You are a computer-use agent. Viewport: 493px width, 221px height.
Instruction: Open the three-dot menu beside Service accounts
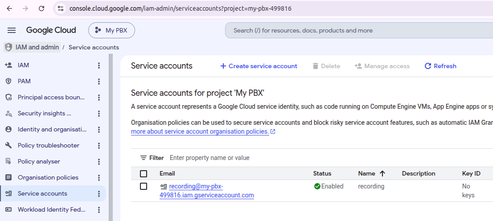(99, 193)
